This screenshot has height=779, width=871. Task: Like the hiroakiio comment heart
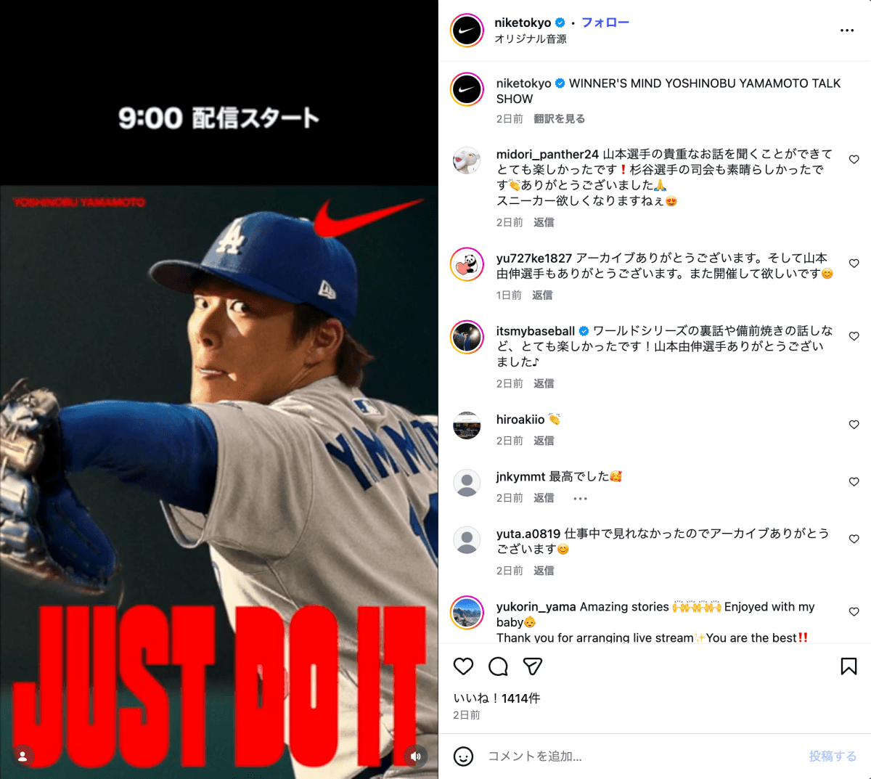(x=854, y=425)
